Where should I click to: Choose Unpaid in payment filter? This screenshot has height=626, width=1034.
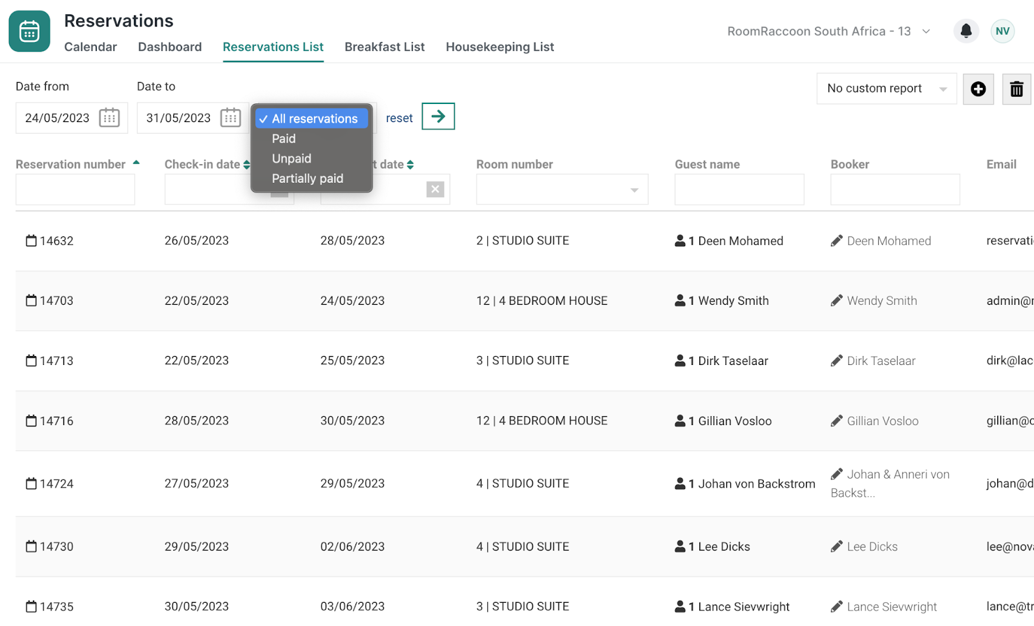(291, 159)
